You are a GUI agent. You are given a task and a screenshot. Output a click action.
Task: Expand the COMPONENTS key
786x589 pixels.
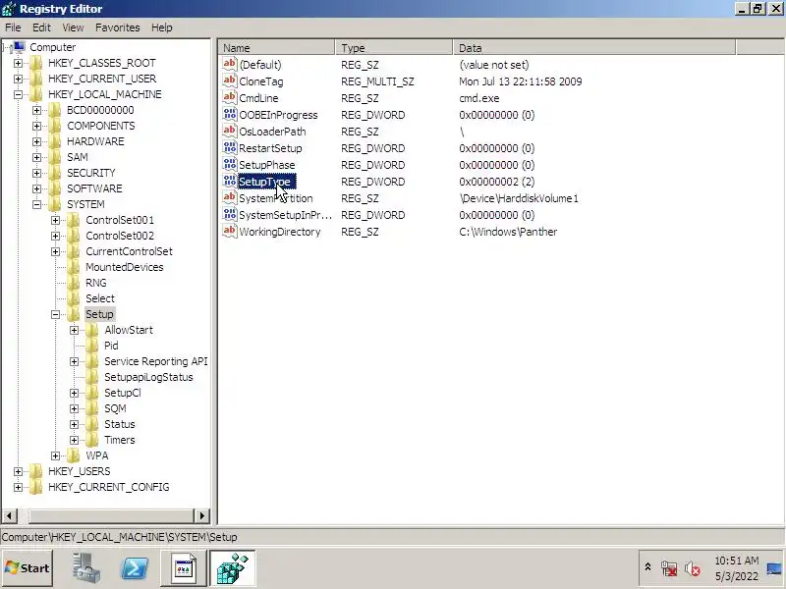click(x=36, y=126)
